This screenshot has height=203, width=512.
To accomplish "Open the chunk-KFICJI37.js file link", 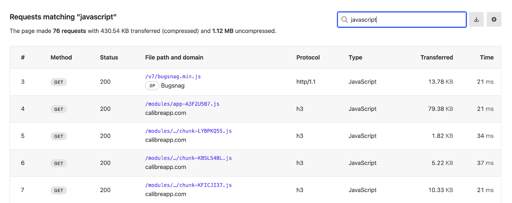I will (188, 185).
